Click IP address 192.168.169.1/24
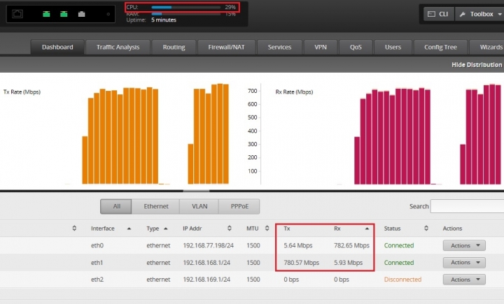The image size is (504, 304). [x=206, y=280]
